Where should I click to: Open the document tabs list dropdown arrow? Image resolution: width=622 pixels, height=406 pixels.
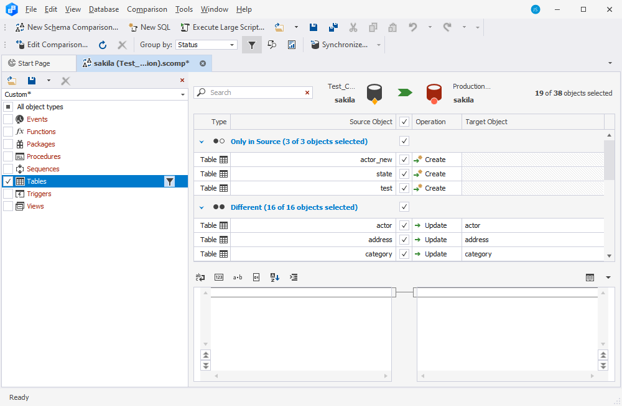point(610,63)
